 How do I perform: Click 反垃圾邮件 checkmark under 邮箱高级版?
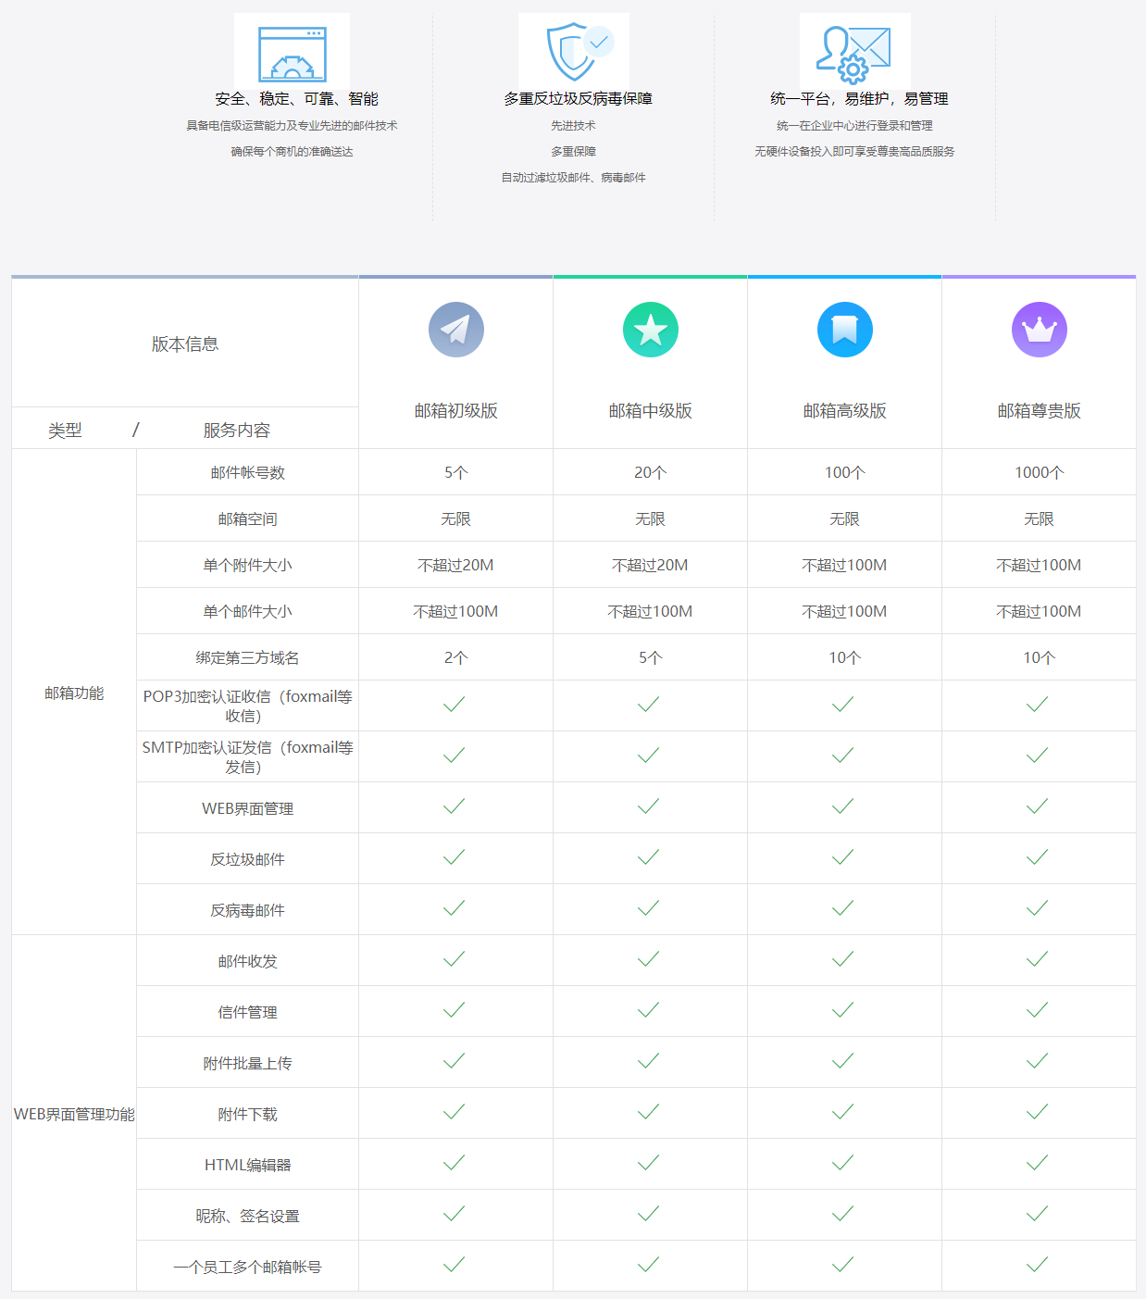pyautogui.click(x=843, y=857)
